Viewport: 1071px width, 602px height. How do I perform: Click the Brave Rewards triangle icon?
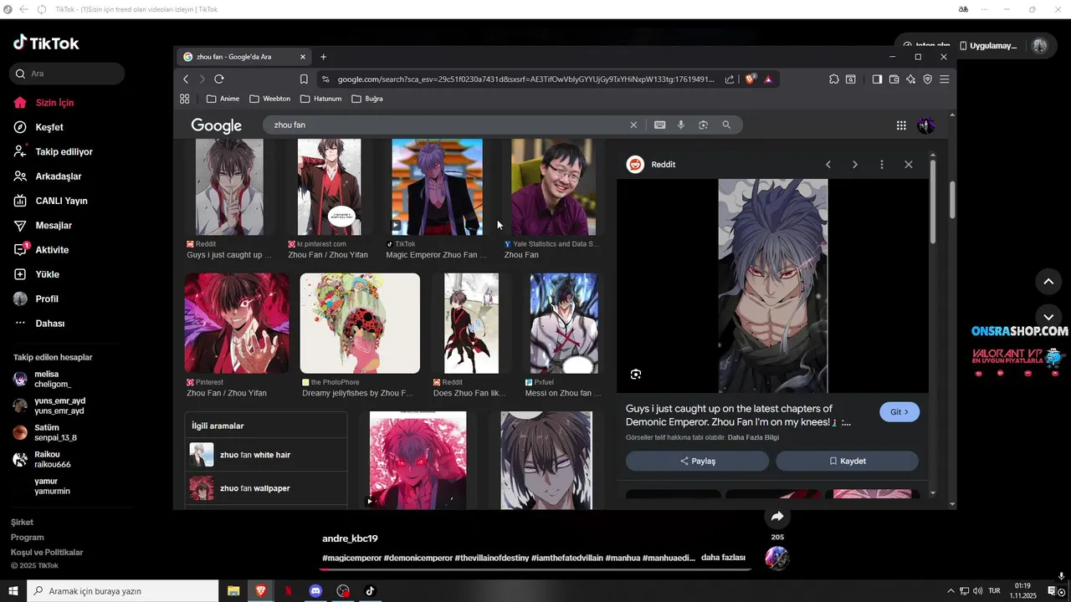768,79
